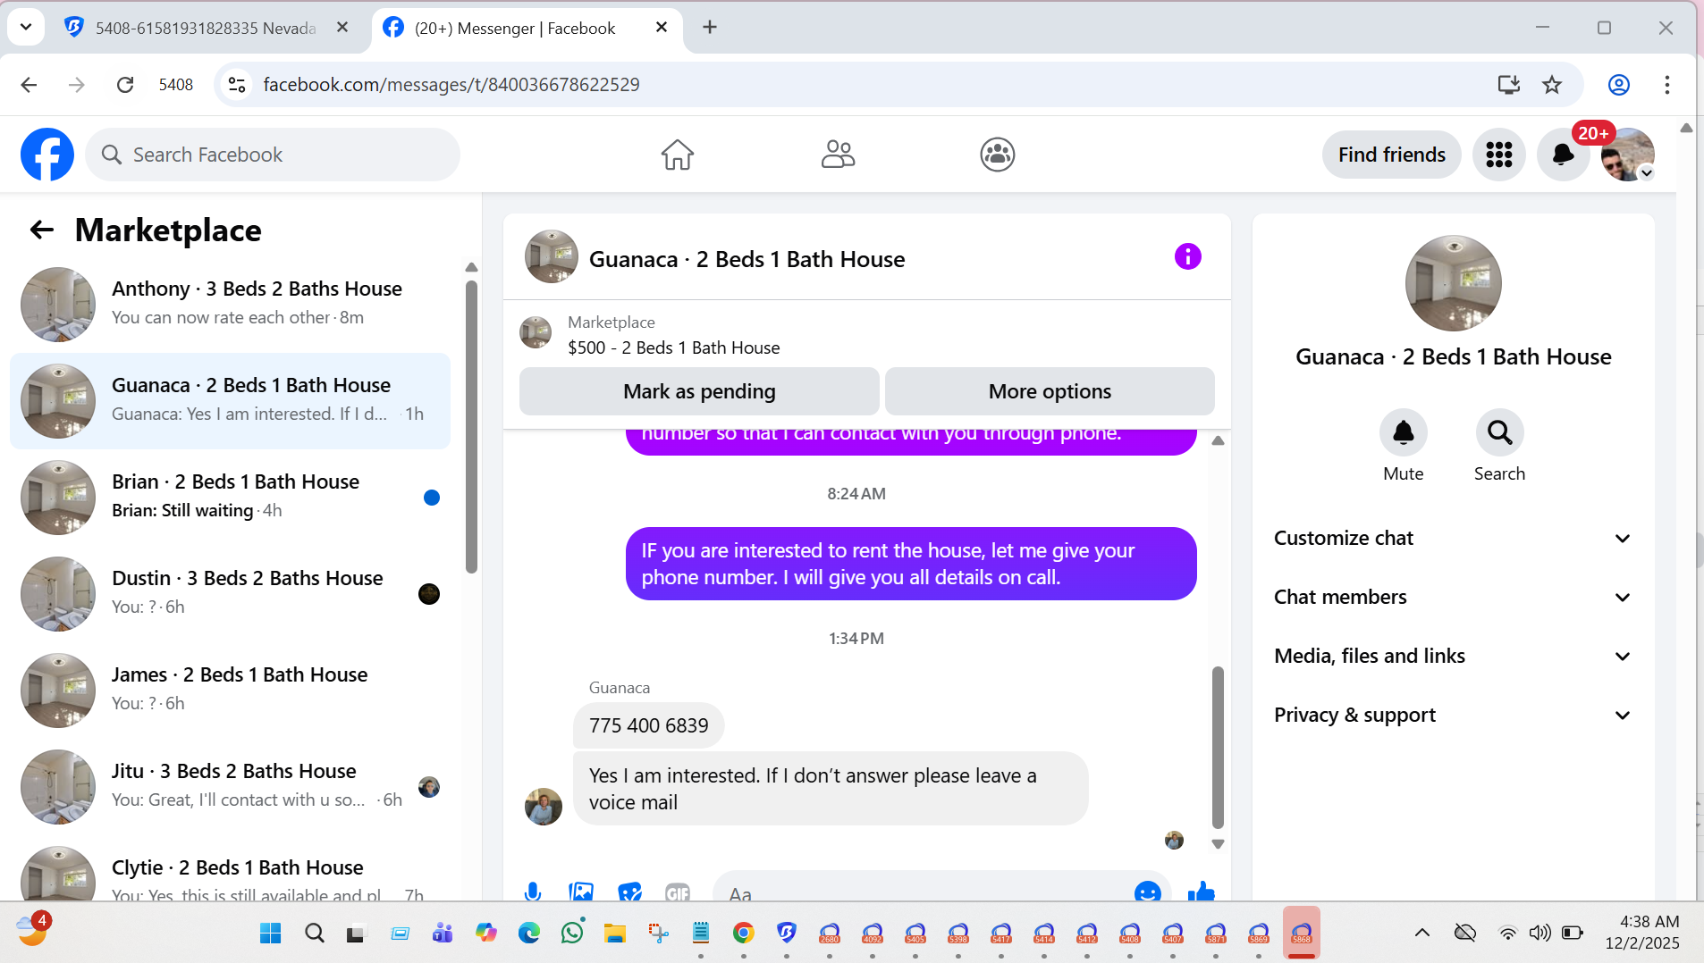Select the Guanaca conversation in list

coord(230,400)
